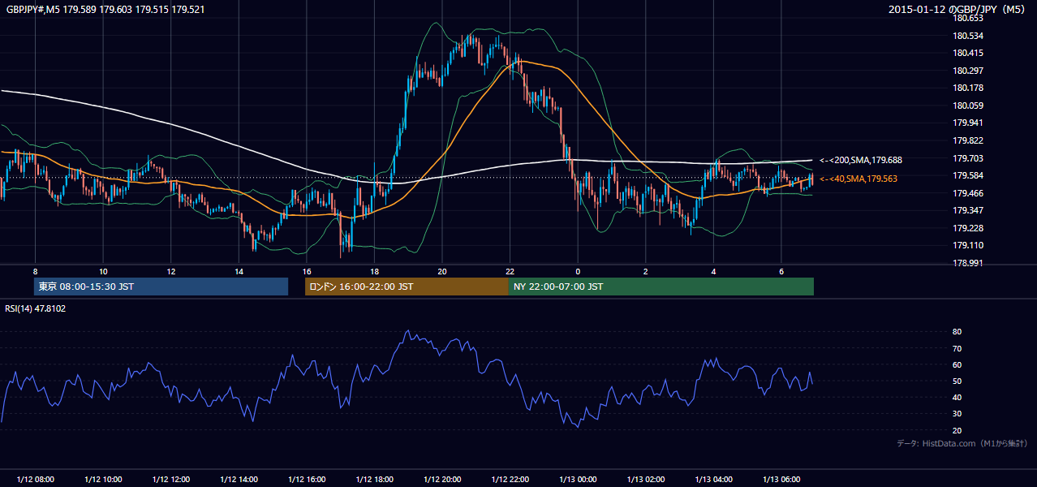Screen dimensions: 1037x487
Task: Click the 180.415 price axis label
Action: click(x=969, y=53)
